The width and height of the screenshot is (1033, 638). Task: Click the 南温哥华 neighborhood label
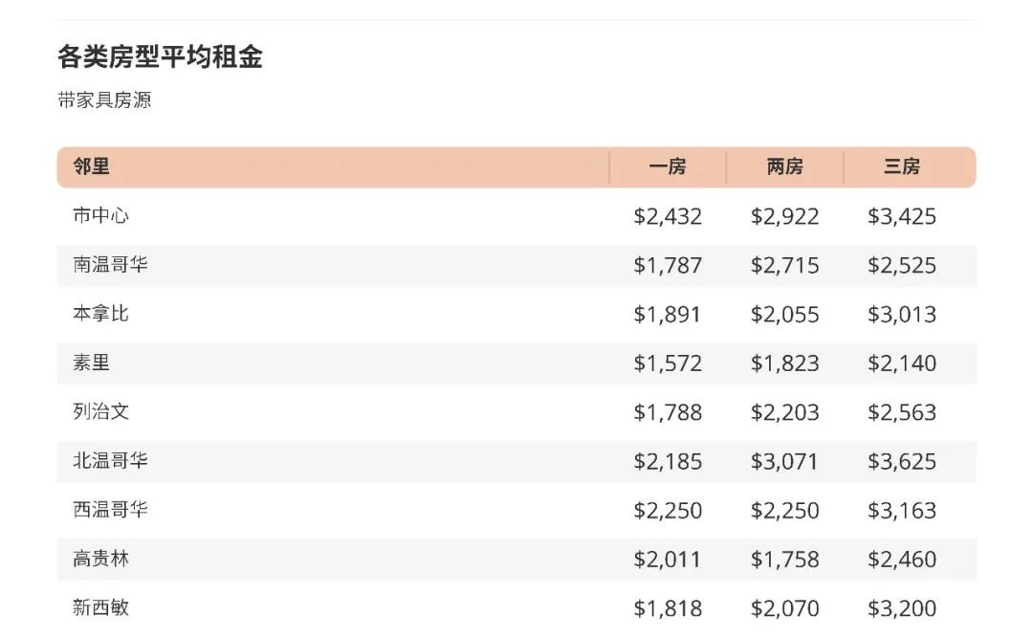click(x=110, y=265)
